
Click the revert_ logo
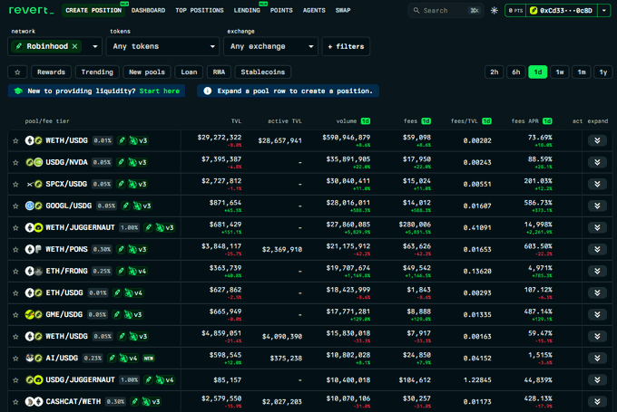pos(31,10)
